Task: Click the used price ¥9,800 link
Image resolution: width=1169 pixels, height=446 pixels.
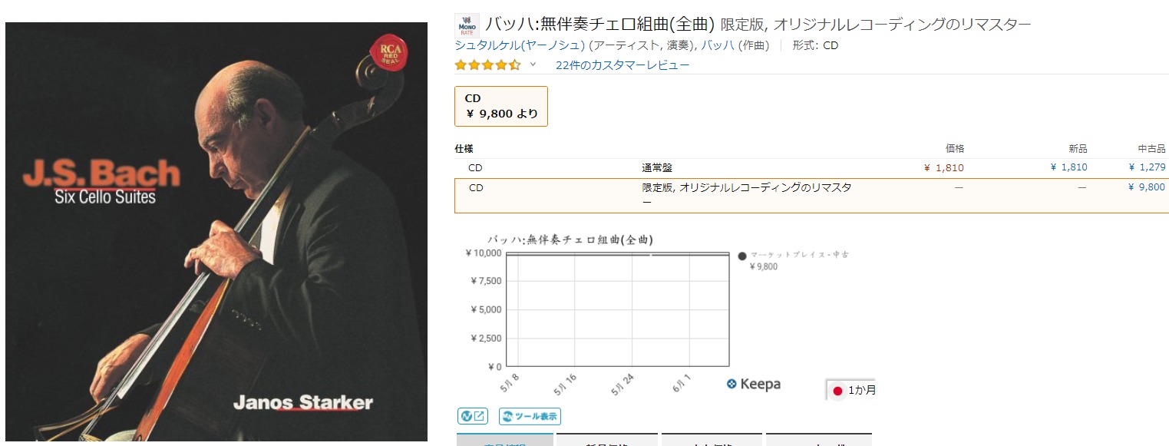Action: 1148,187
